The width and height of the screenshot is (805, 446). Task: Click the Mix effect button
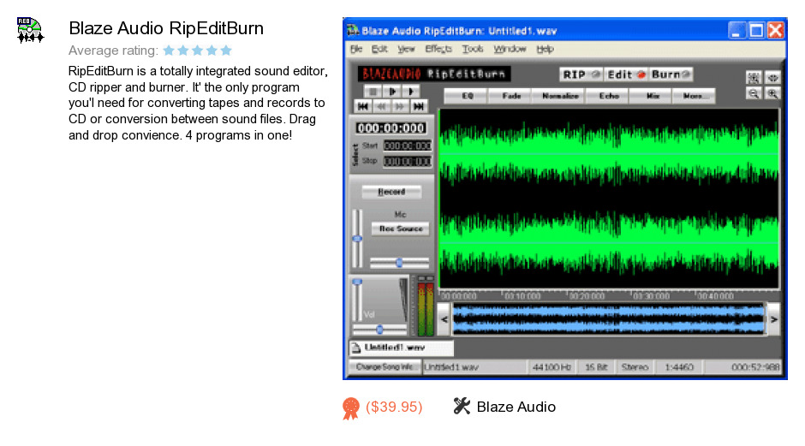[653, 96]
